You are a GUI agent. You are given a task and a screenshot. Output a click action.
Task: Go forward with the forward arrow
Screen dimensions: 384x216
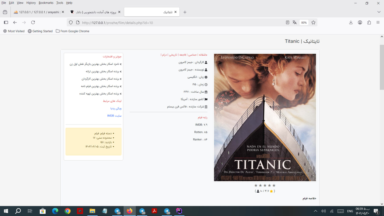click(24, 22)
